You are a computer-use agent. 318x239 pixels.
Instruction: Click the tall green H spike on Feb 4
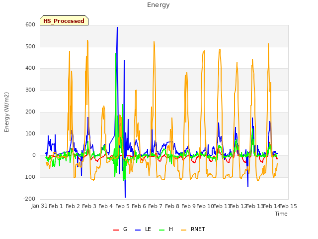tap(116, 54)
